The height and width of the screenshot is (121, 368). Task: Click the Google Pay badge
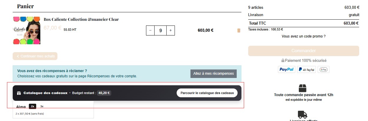[324, 69]
